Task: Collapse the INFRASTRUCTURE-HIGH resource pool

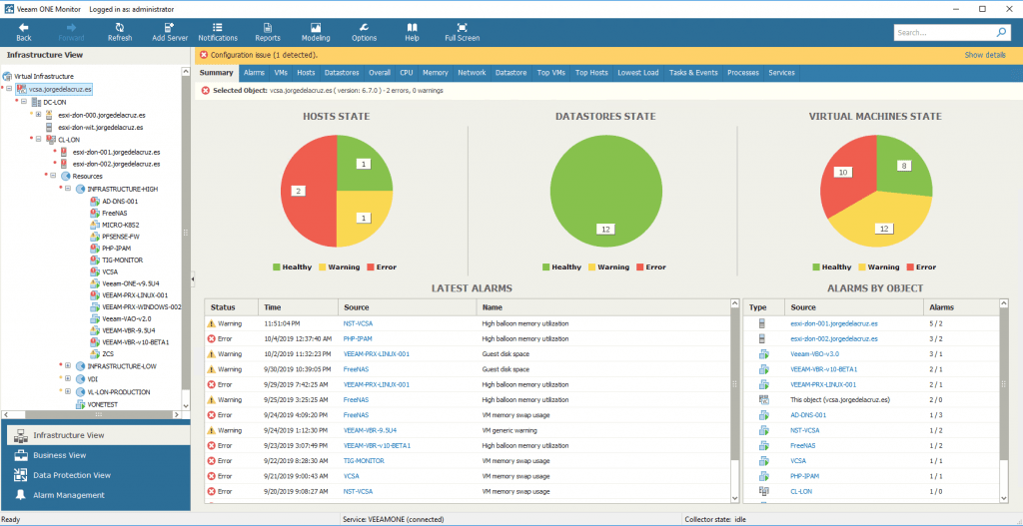Action: point(67,189)
